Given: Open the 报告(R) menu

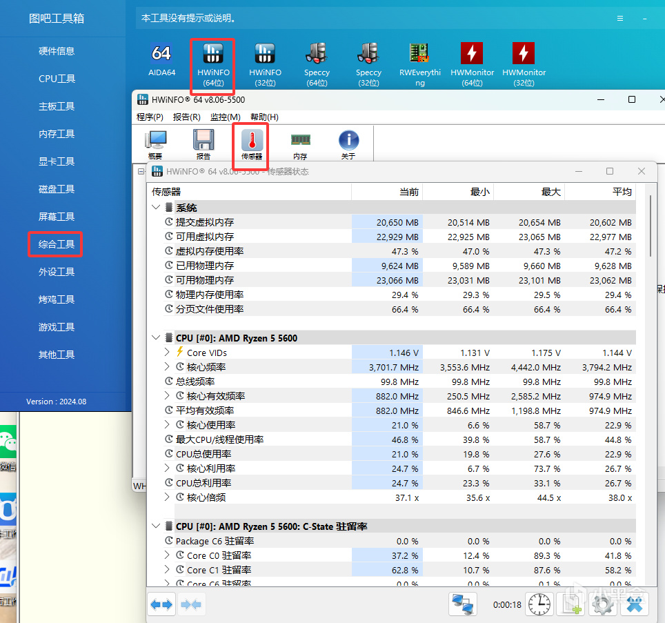Looking at the screenshot, I should 187,117.
